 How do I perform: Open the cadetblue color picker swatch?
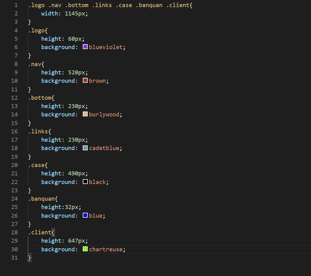(x=85, y=148)
